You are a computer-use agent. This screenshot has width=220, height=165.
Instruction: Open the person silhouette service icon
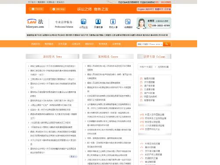pyautogui.click(x=98, y=22)
